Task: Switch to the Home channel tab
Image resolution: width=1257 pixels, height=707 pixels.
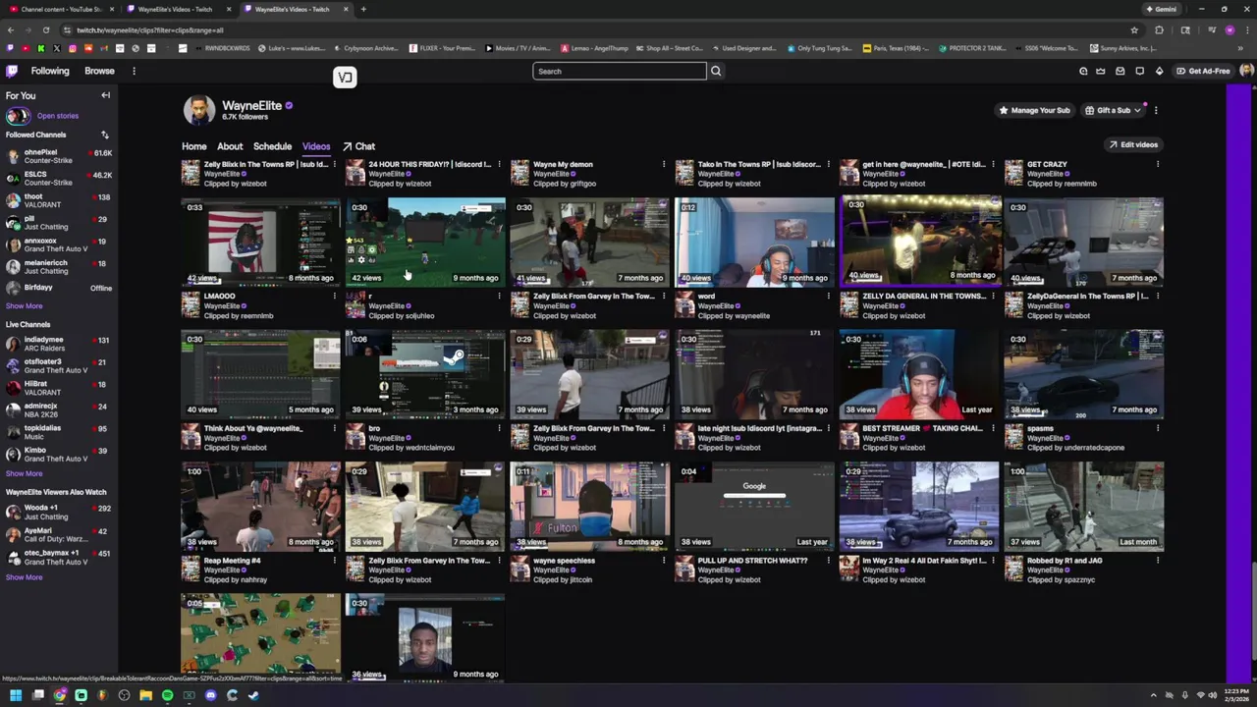Action: pos(193,146)
